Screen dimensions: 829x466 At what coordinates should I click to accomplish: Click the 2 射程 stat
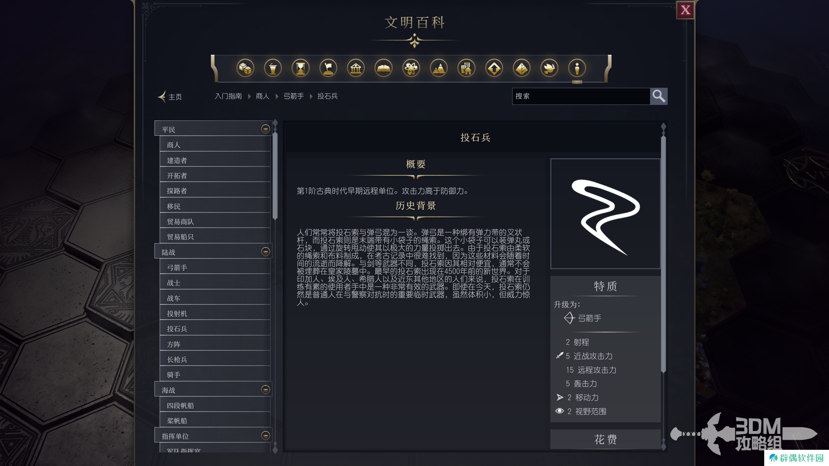[577, 342]
